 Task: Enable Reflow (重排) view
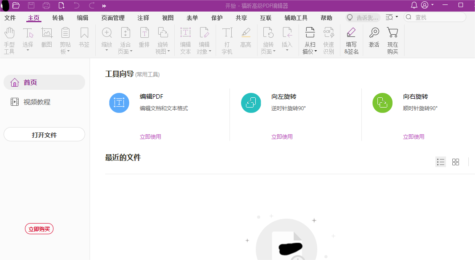[x=144, y=39]
